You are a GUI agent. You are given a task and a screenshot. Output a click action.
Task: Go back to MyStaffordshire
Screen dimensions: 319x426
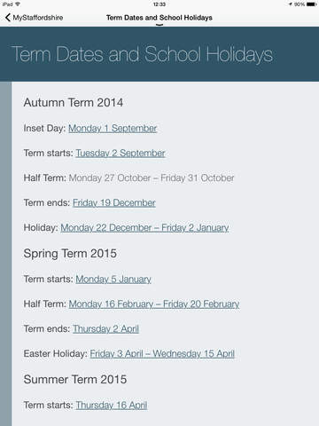[x=35, y=18]
